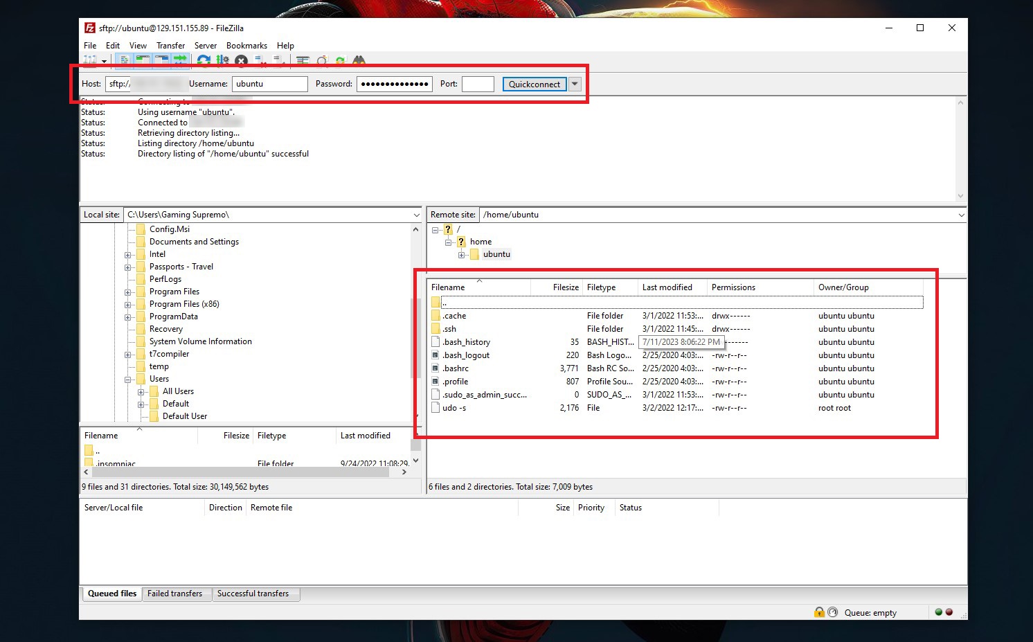Expand the ubuntu folder in remote tree
This screenshot has width=1033, height=642.
point(462,254)
